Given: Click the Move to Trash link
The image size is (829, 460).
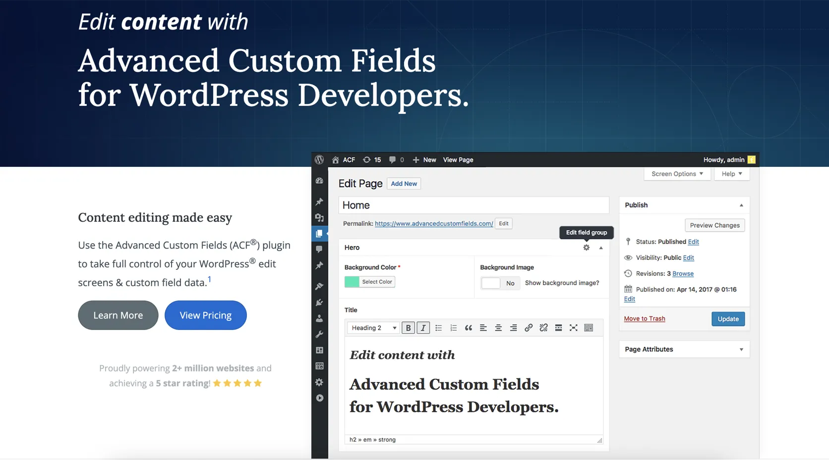Looking at the screenshot, I should point(645,319).
